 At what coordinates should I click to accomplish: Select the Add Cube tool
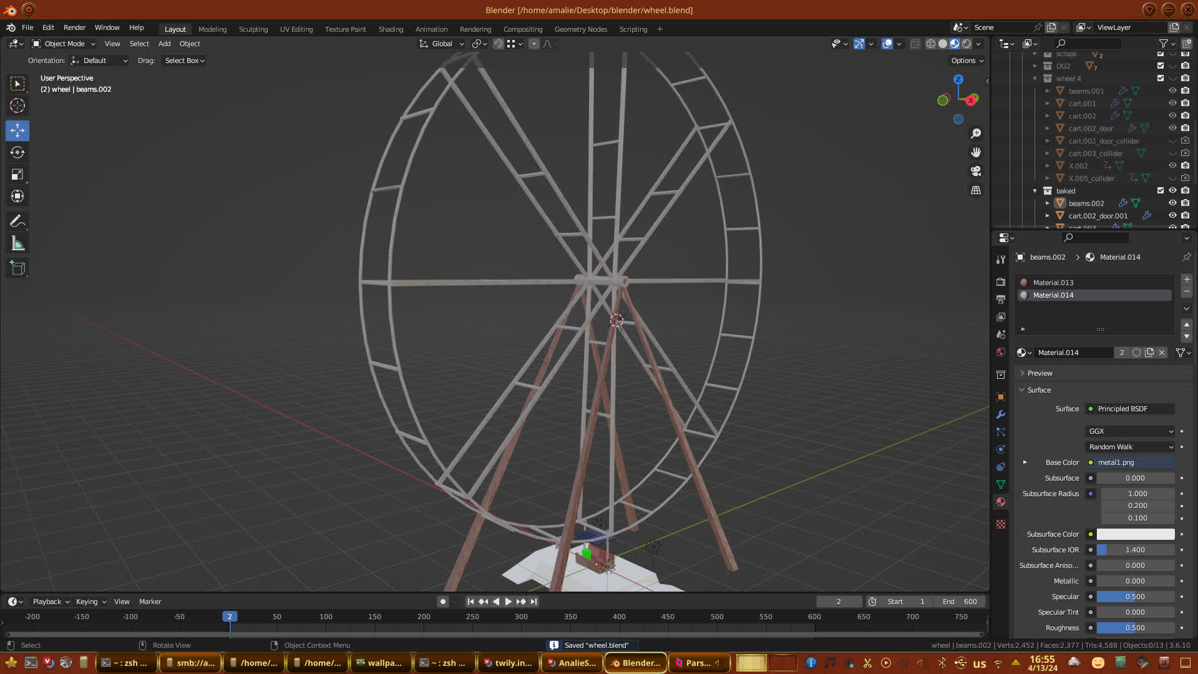[x=17, y=268]
